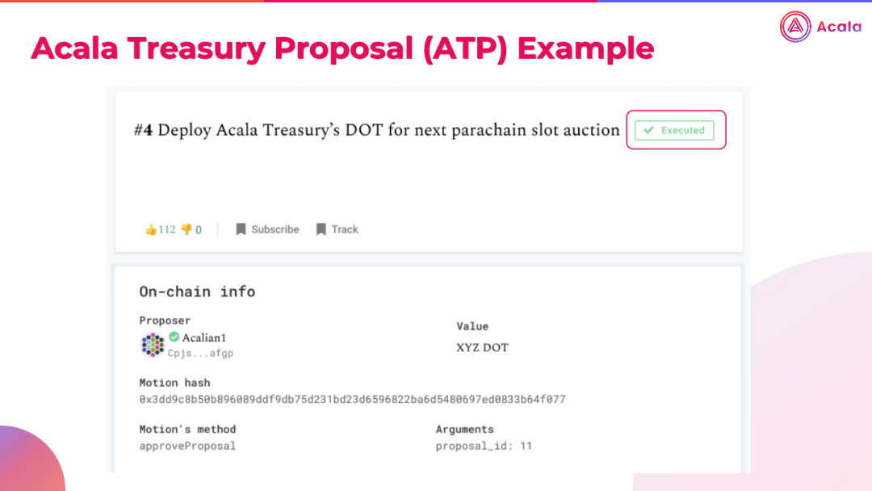Click the Acala logo icon
This screenshot has width=872, height=491.
795,27
